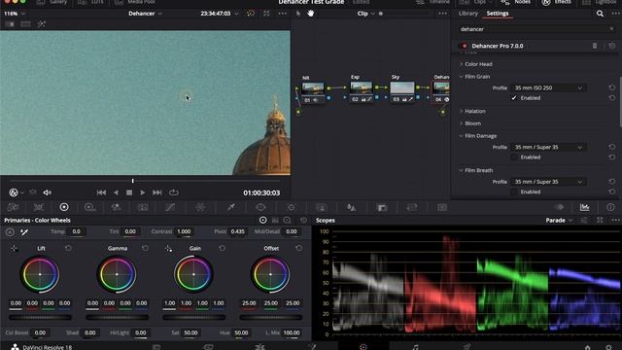The width and height of the screenshot is (622, 350).
Task: Select the Color Wheels palette icon
Action: click(x=64, y=207)
